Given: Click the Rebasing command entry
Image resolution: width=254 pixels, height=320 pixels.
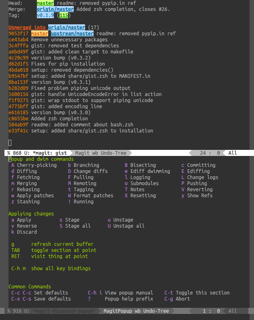Looking at the screenshot, I should tap(28, 190).
